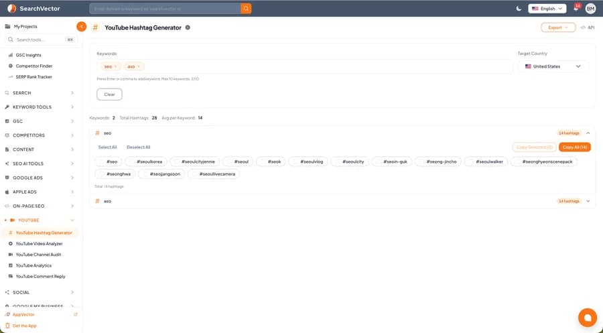
Task: Open the GSC sidebar menu
Action: point(40,121)
